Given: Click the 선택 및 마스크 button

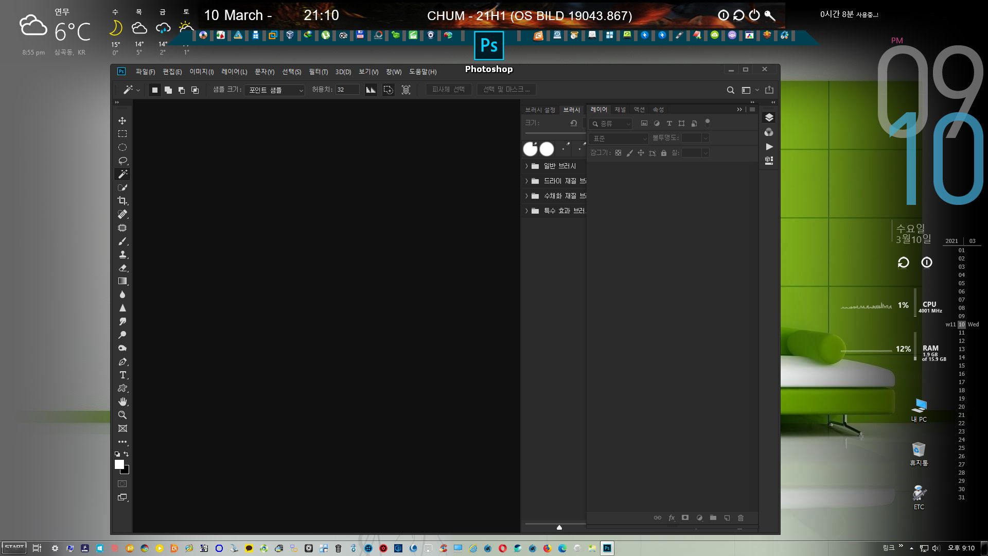Looking at the screenshot, I should [x=506, y=90].
